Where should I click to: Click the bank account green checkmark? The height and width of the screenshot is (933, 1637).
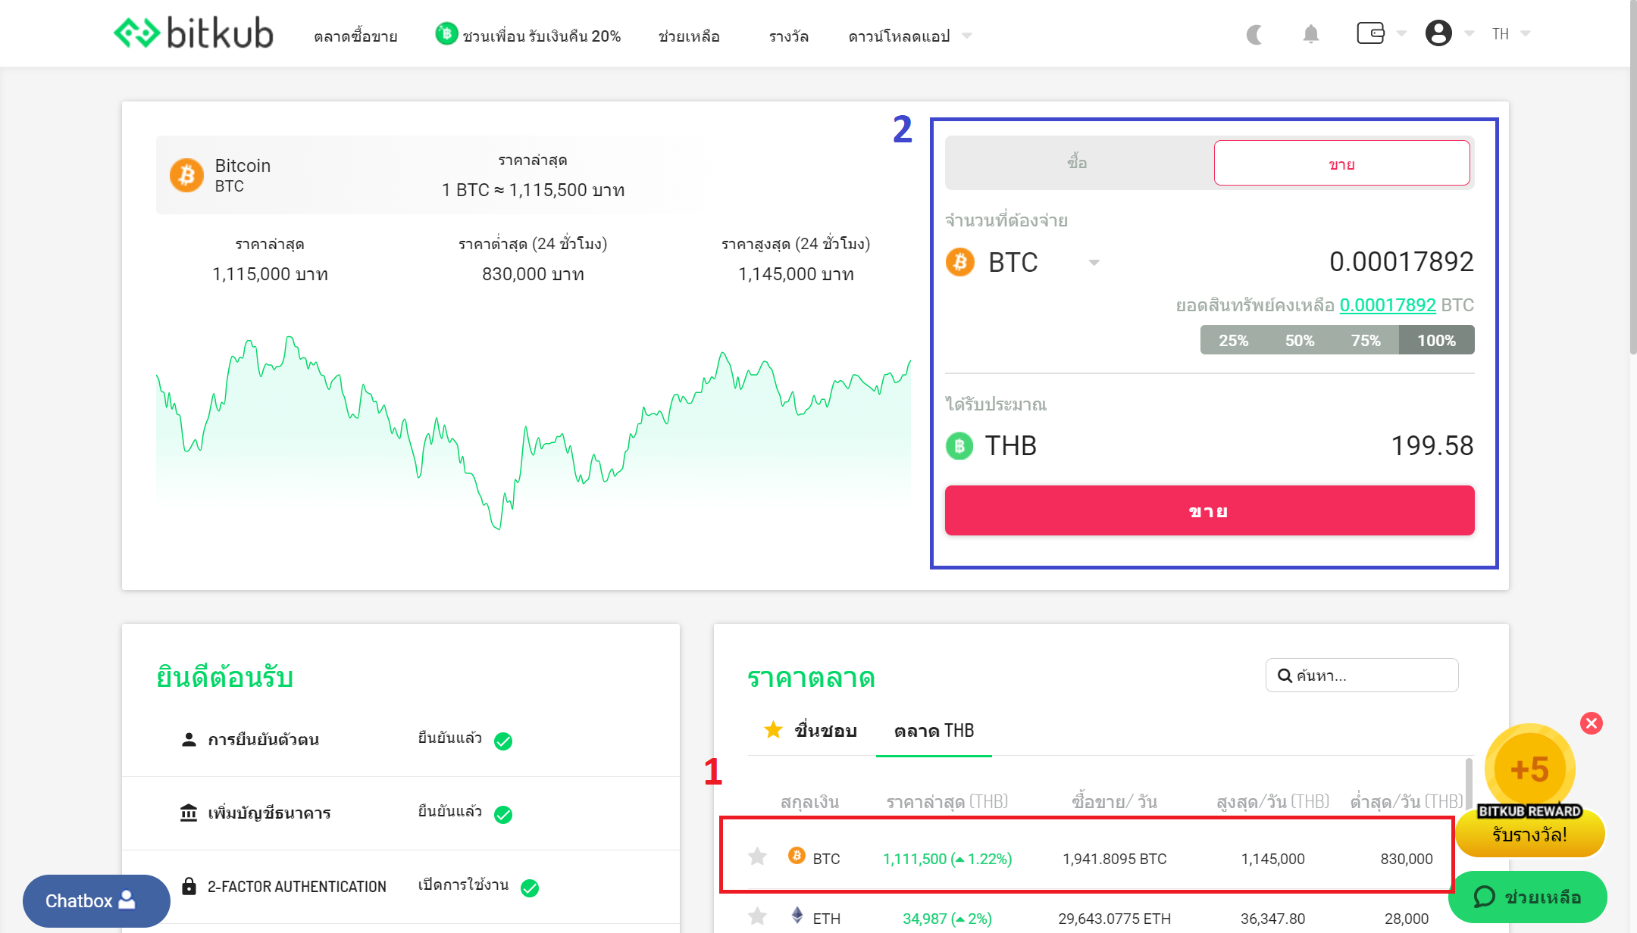tap(503, 814)
